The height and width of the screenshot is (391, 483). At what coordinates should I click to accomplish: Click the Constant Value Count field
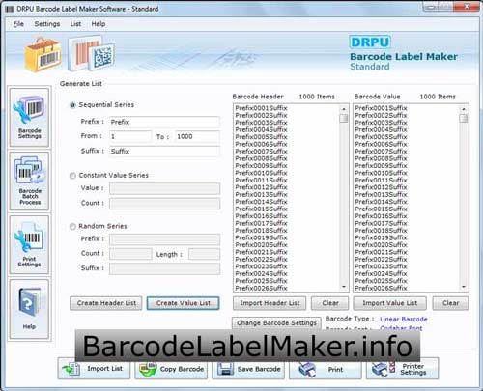(x=164, y=204)
